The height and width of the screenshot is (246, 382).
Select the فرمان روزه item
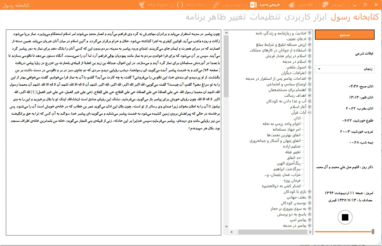pyautogui.click(x=292, y=180)
